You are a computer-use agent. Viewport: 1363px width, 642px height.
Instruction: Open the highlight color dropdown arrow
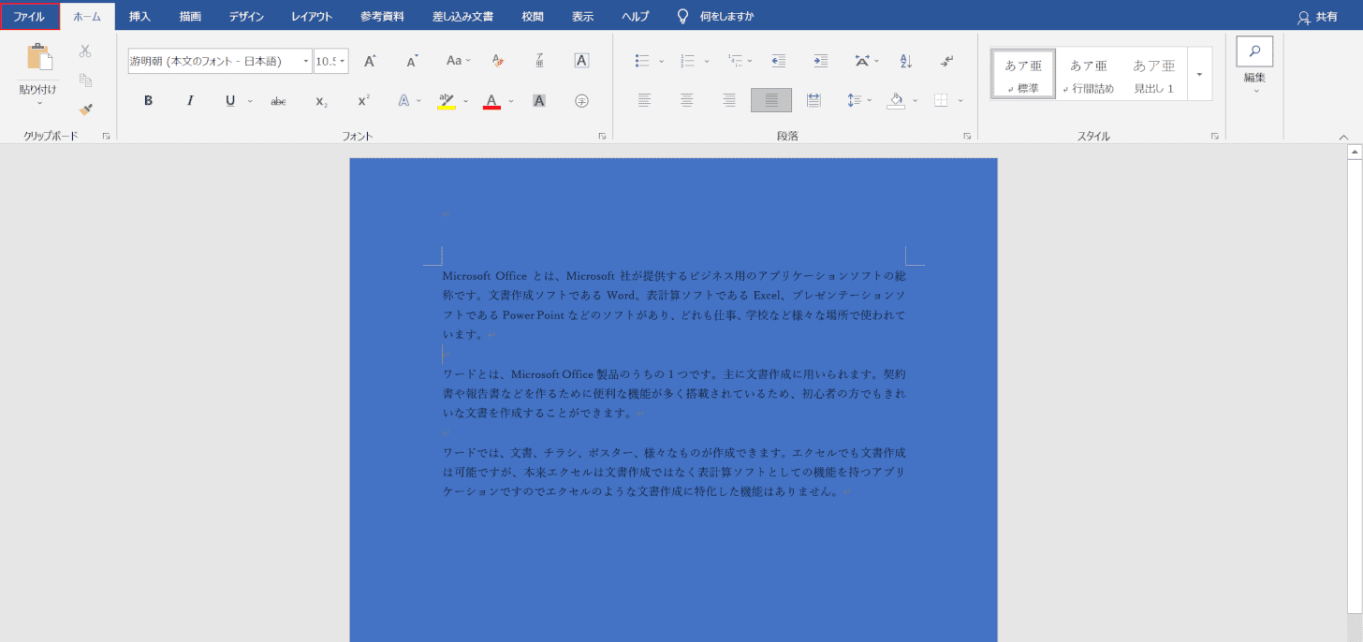click(x=466, y=101)
